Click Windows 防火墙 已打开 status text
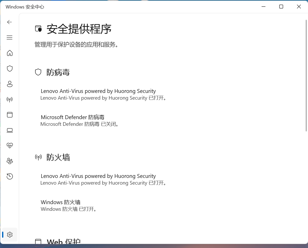Screen dimensions: 308x248 click(x=69, y=209)
